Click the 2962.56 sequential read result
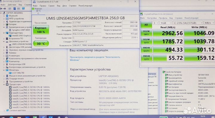The height and width of the screenshot is (118, 215). pyautogui.click(x=168, y=33)
